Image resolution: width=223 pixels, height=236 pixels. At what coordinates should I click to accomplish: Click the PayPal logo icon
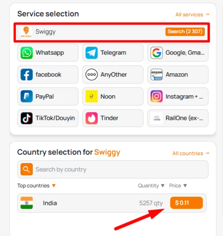point(26,96)
